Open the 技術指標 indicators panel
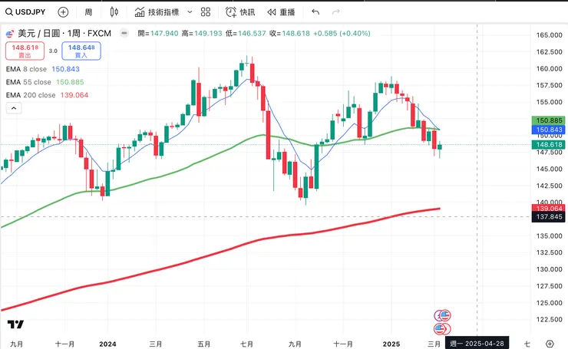Viewport: 568px width, 349px height. tap(158, 12)
